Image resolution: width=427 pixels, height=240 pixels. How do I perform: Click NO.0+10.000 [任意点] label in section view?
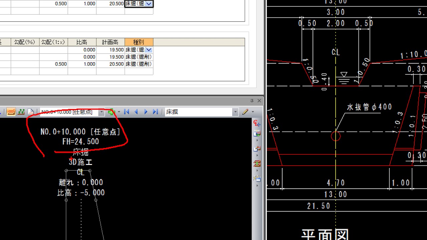80,132
